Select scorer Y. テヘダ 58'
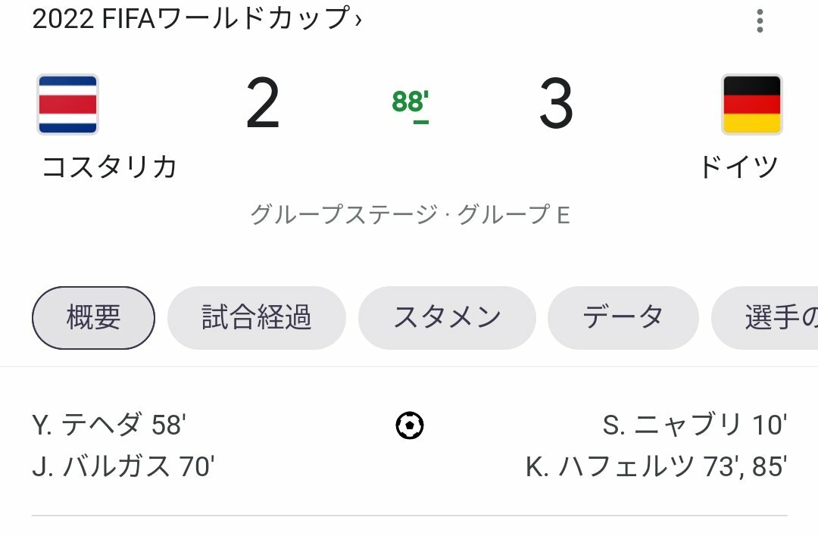Viewport: 818px width, 536px height. click(109, 425)
